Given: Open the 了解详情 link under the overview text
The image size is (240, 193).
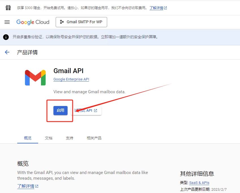Looking at the screenshot, I should 28,186.
